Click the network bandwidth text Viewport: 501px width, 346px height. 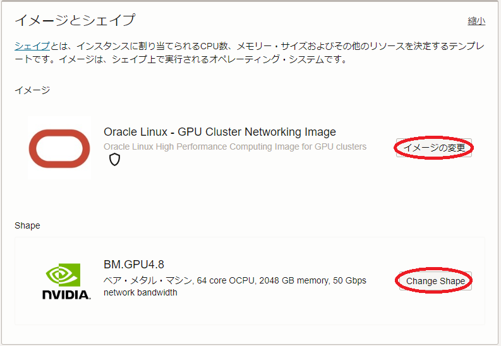pos(140,292)
